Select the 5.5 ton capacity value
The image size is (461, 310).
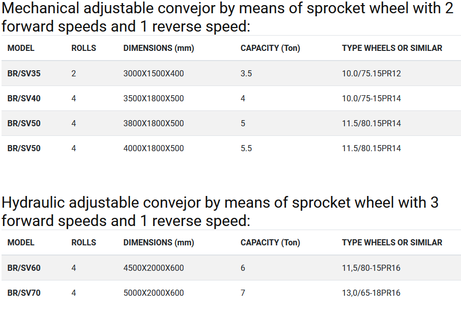tap(246, 148)
